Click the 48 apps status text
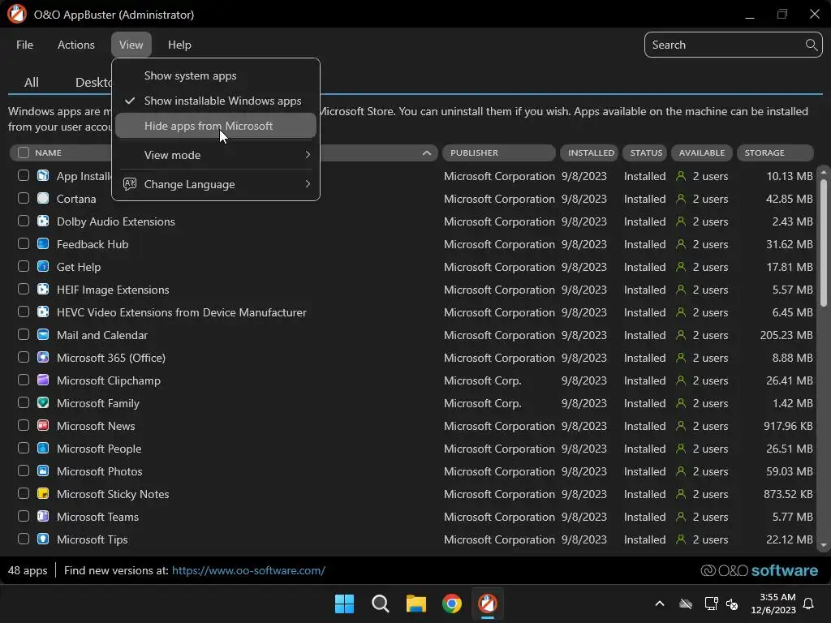This screenshot has width=831, height=623. (28, 570)
